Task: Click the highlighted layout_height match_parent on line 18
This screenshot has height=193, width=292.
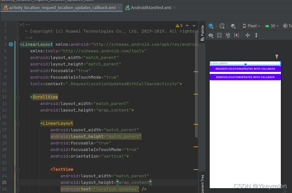Action: point(96,136)
